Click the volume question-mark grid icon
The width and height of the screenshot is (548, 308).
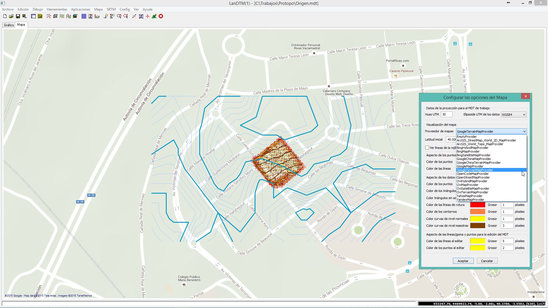[x=90, y=16]
